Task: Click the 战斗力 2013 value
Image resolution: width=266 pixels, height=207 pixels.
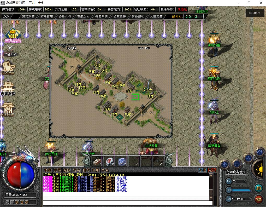Action: [193, 16]
